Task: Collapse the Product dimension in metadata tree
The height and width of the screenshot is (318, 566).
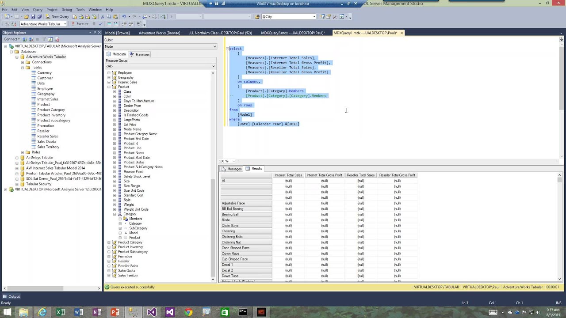Action: pyautogui.click(x=109, y=87)
